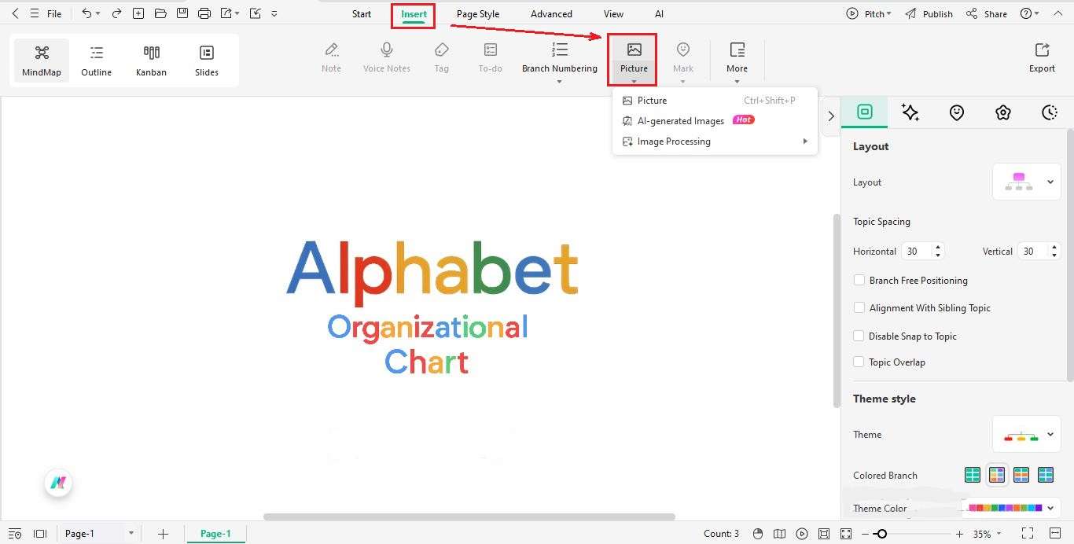
Task: Click the Horizontal spacing input field
Action: [x=917, y=252]
